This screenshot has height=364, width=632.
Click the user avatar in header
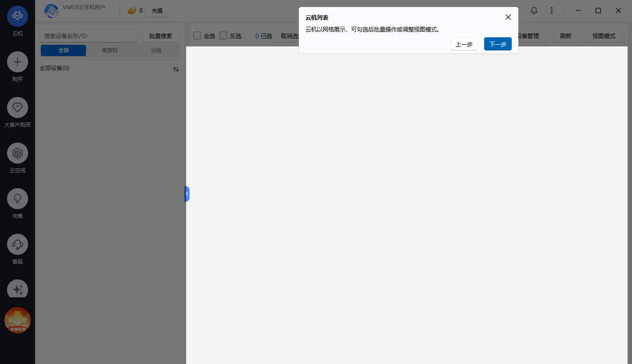pyautogui.click(x=51, y=11)
